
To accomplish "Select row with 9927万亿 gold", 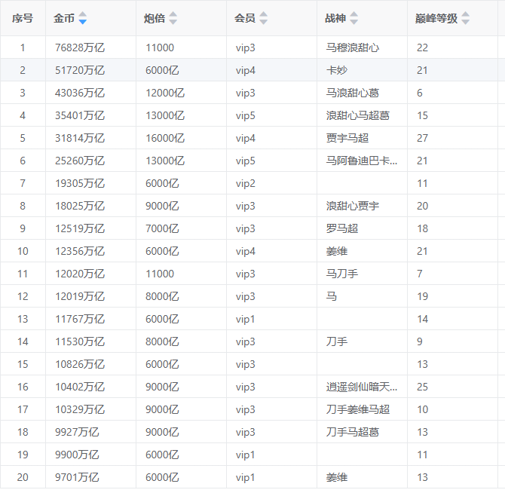I will click(x=77, y=432).
